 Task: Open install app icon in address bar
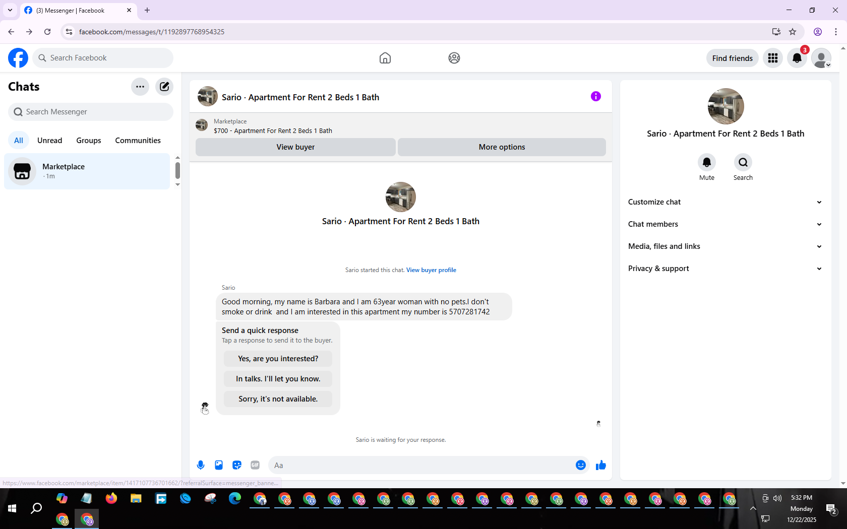coord(776,32)
